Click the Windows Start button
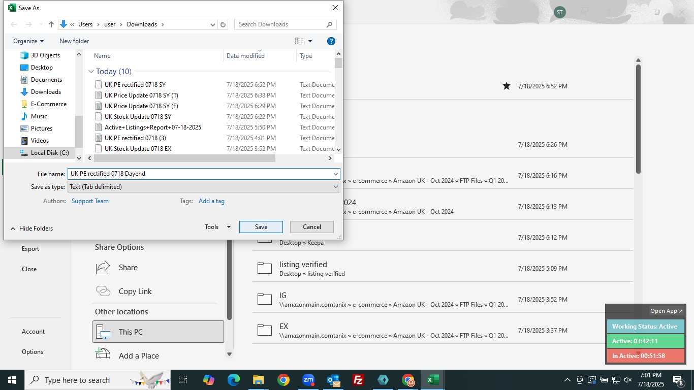Screen dimensions: 694x390 (12, 380)
